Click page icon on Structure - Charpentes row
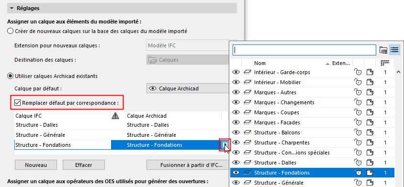 point(370,143)
